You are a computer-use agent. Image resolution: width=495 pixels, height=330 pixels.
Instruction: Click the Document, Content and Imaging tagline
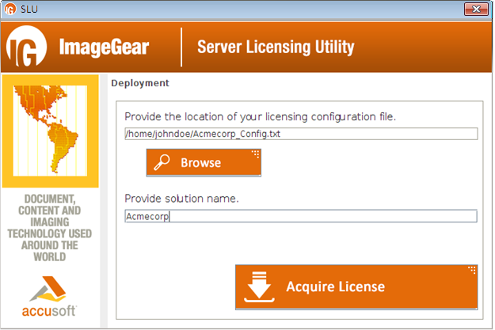point(49,227)
